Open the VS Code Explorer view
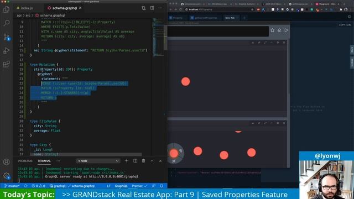 point(6,9)
